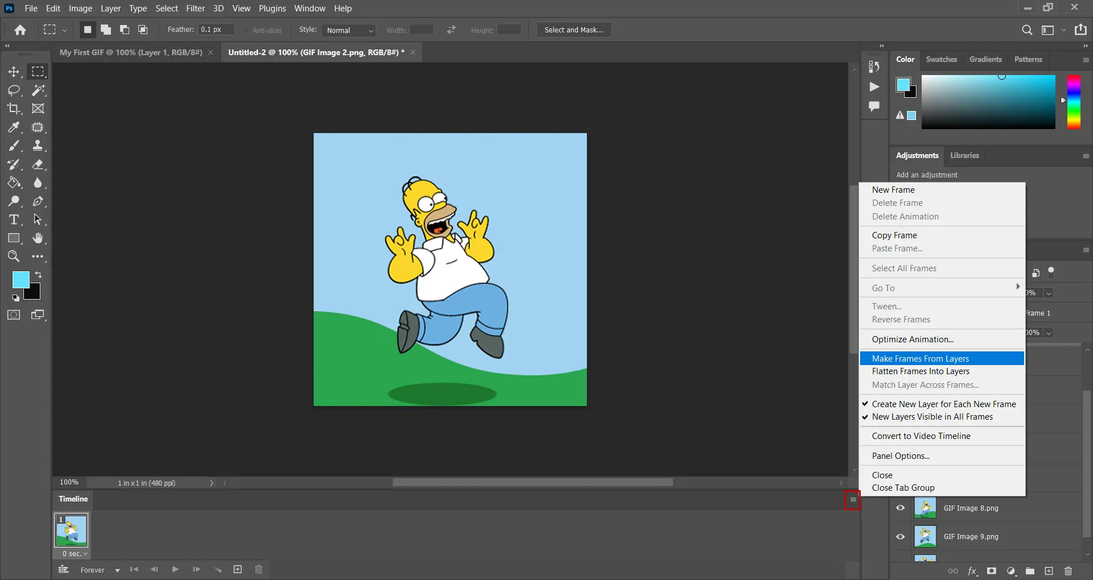The image size is (1093, 580).
Task: Select the Path Selection tool
Action: click(x=38, y=220)
